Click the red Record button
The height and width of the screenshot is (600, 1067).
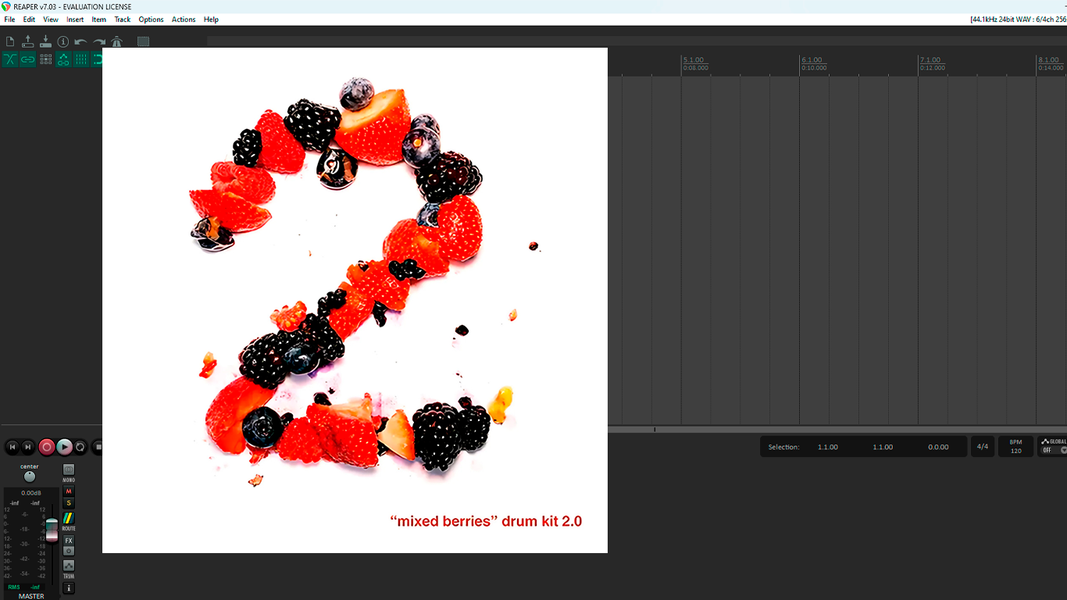click(x=47, y=447)
